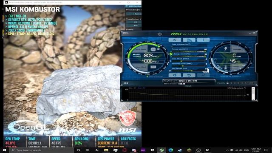272x153 pixels.
Task: Open Microsoft Edge from the taskbar
Action: pos(171,150)
